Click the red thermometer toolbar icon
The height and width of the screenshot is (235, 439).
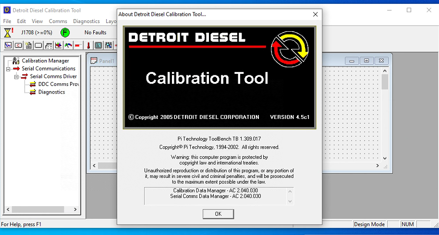[x=88, y=45]
